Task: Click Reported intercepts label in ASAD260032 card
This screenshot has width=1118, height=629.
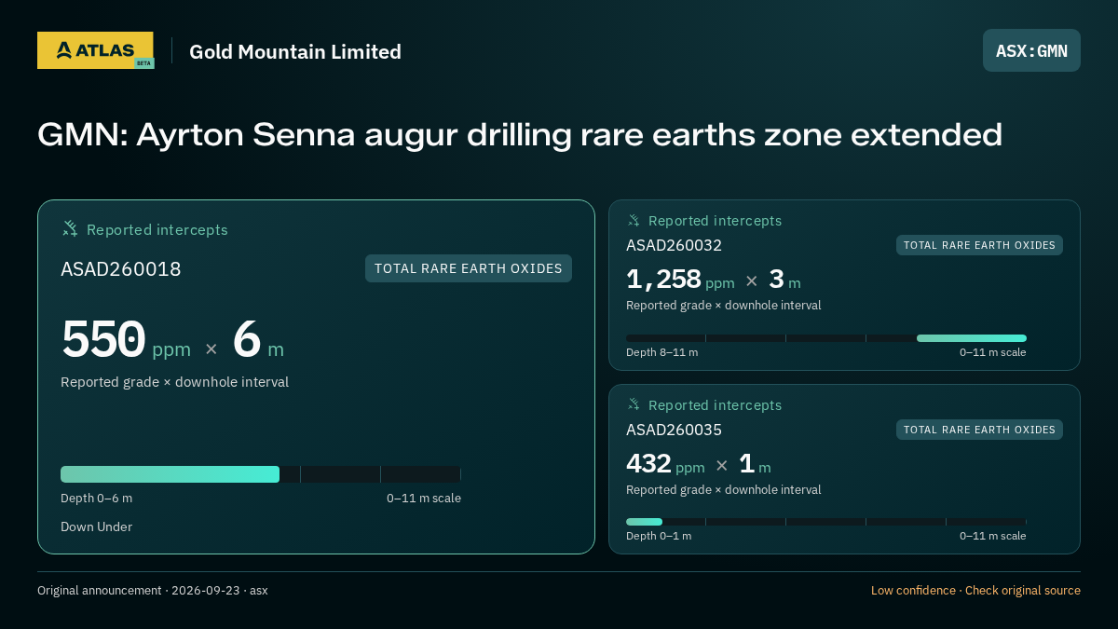Action: click(715, 221)
